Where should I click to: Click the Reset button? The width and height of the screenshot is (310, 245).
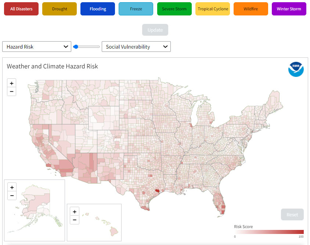(292, 214)
